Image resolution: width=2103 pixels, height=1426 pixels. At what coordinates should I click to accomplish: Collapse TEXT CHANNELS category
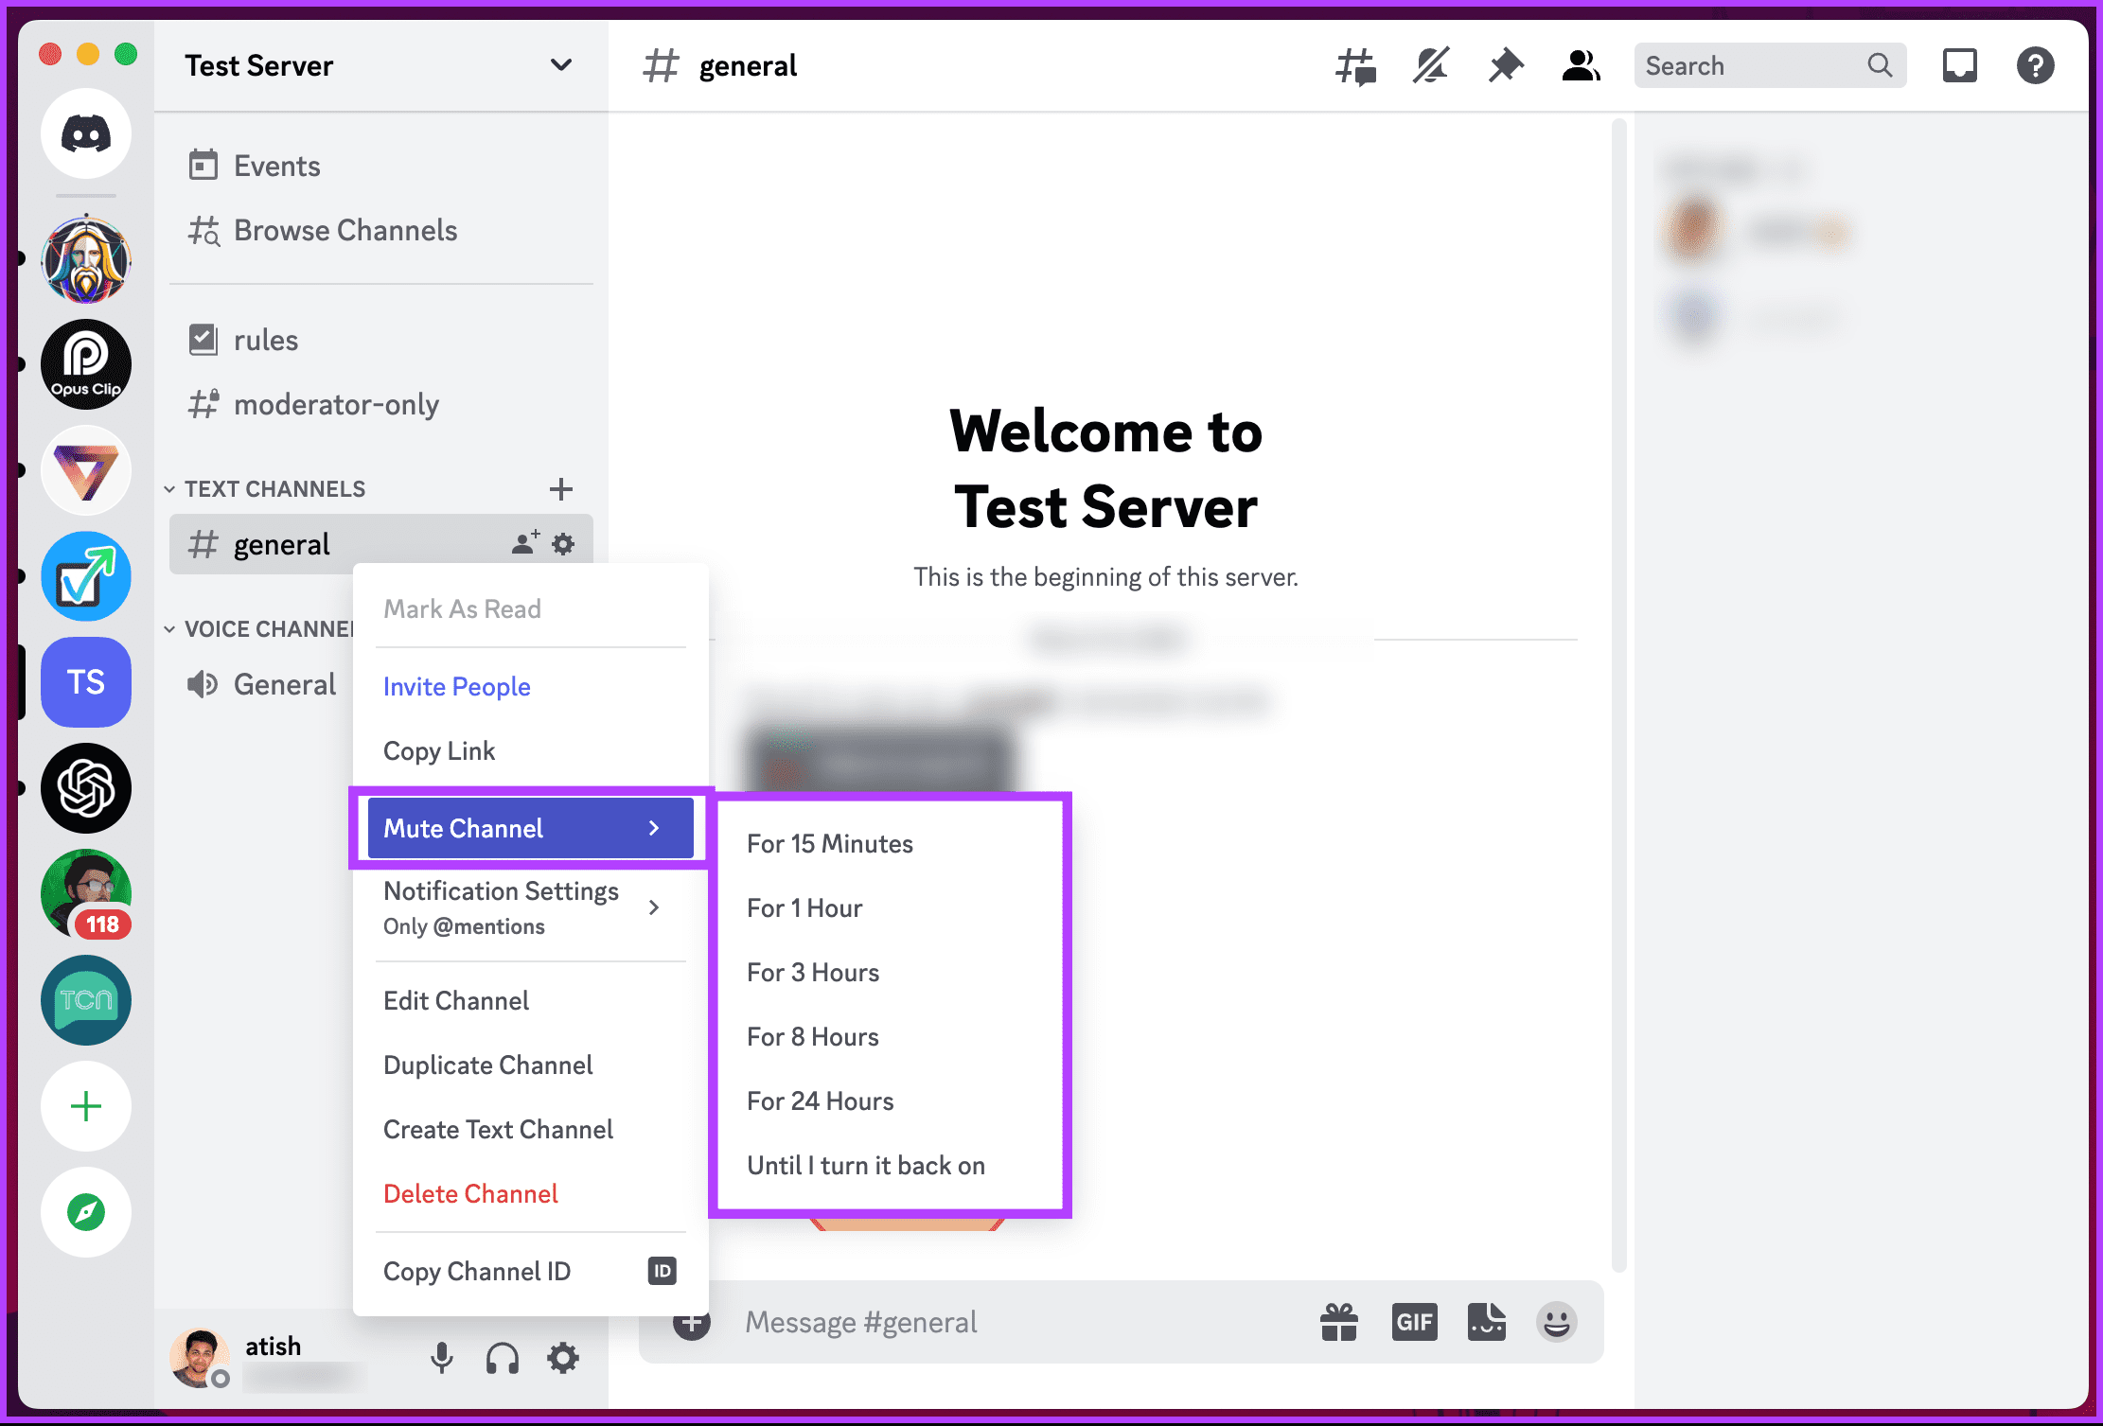pos(265,489)
